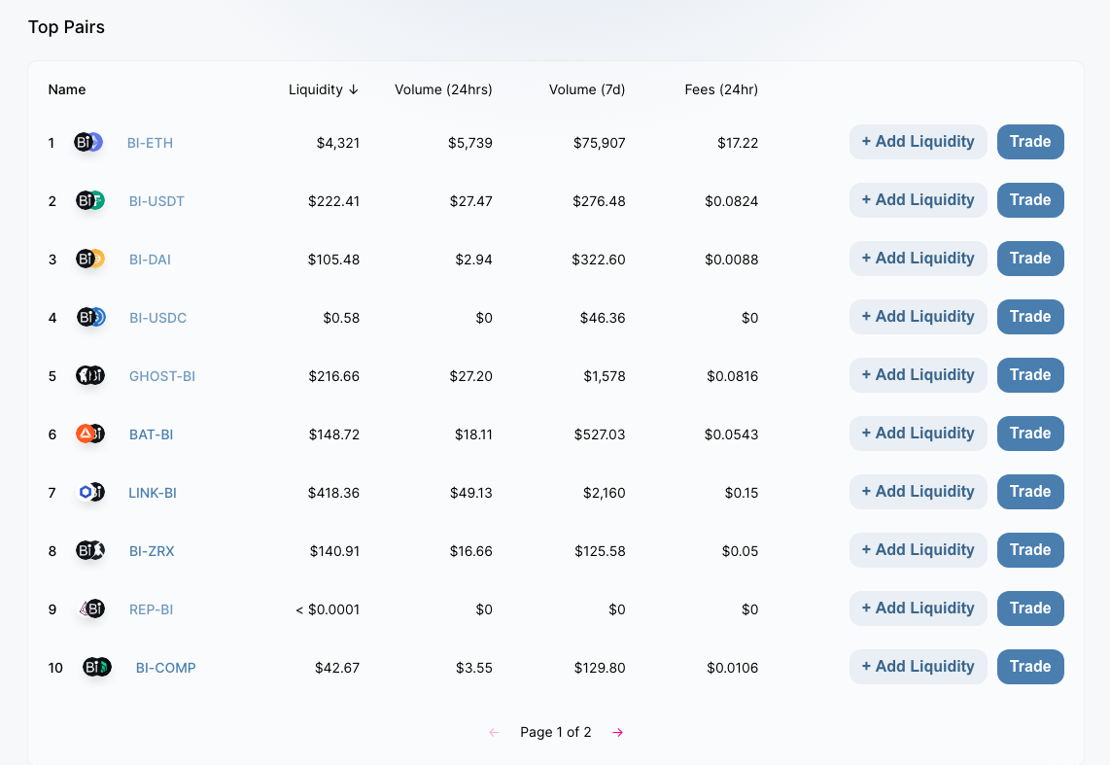Viewport: 1110px width, 765px height.
Task: Add Liquidity to REP-BI pair
Action: tap(919, 608)
